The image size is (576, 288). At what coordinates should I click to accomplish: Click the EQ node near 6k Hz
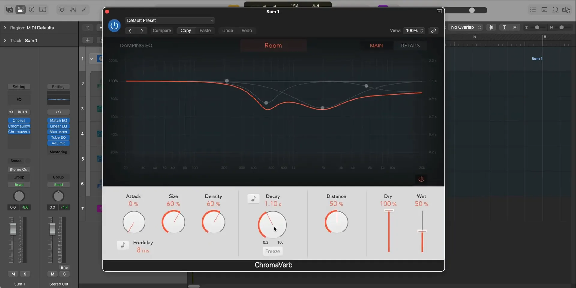(x=366, y=86)
